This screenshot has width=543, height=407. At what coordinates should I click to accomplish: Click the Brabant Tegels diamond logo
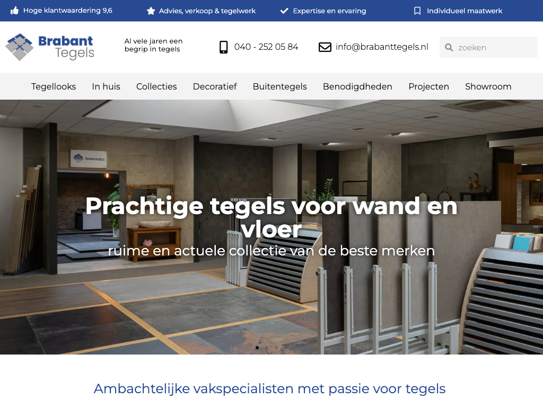[x=20, y=47]
